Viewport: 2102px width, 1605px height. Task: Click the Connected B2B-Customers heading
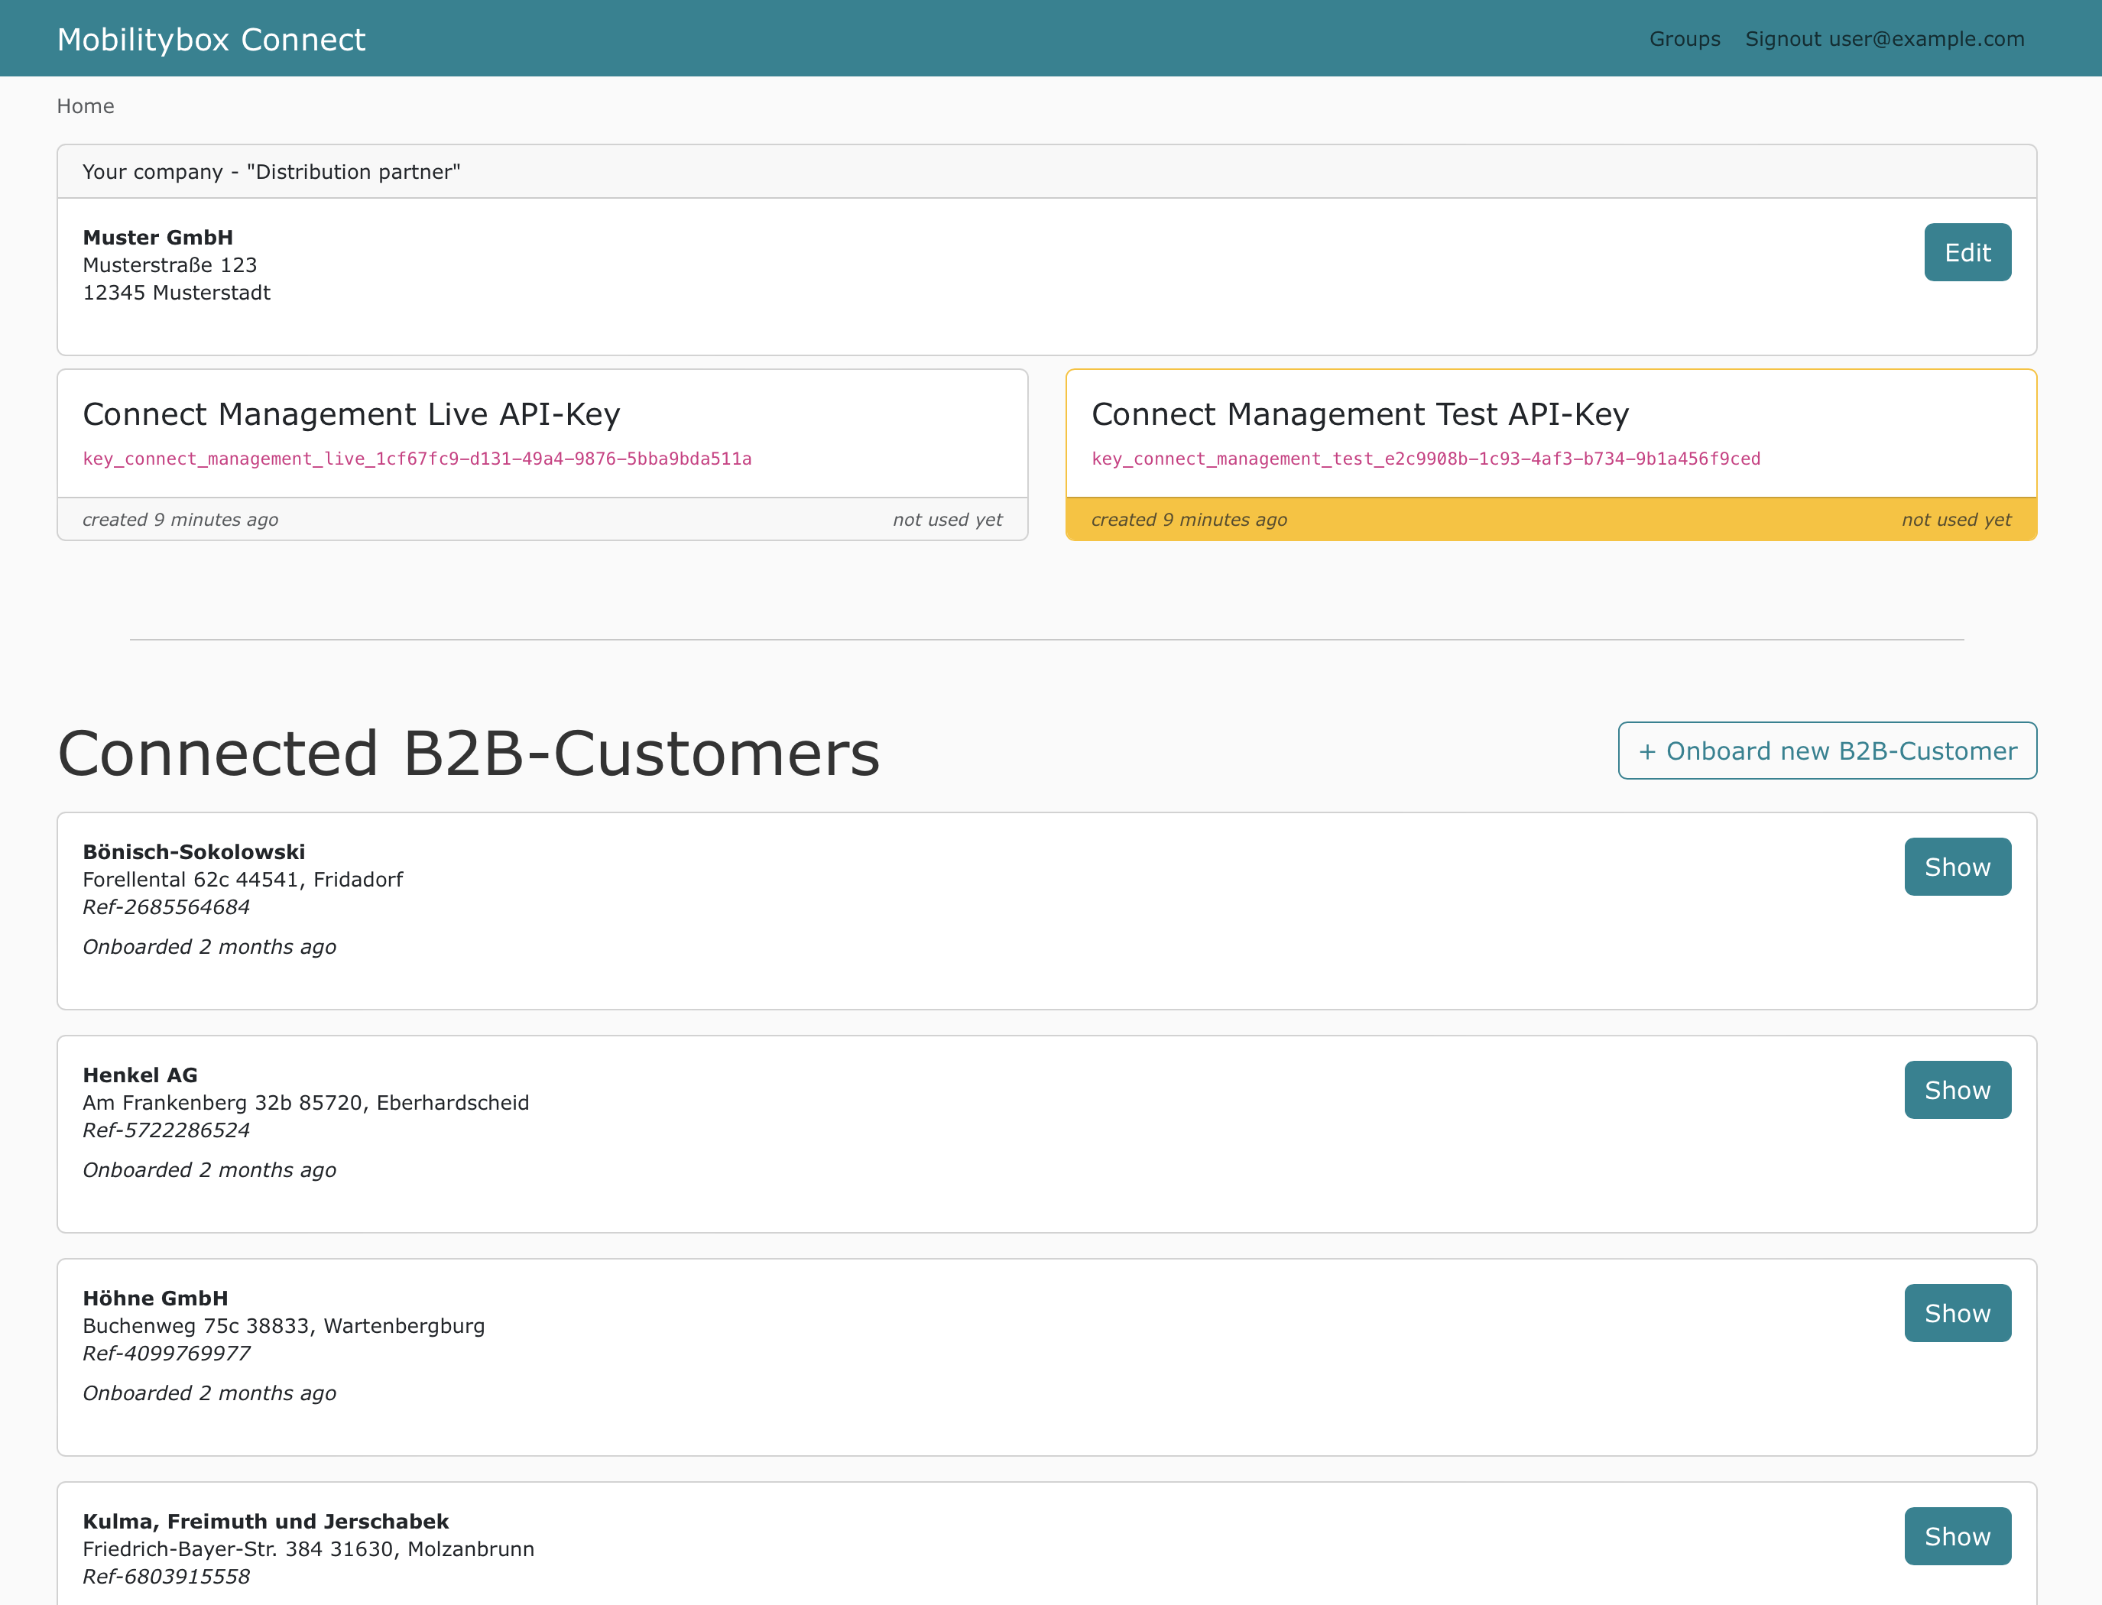click(x=468, y=753)
